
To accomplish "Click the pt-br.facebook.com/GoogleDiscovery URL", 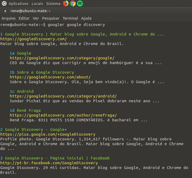I will (x=49, y=163).
